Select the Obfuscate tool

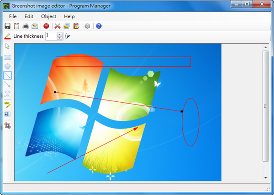[x=7, y=114]
